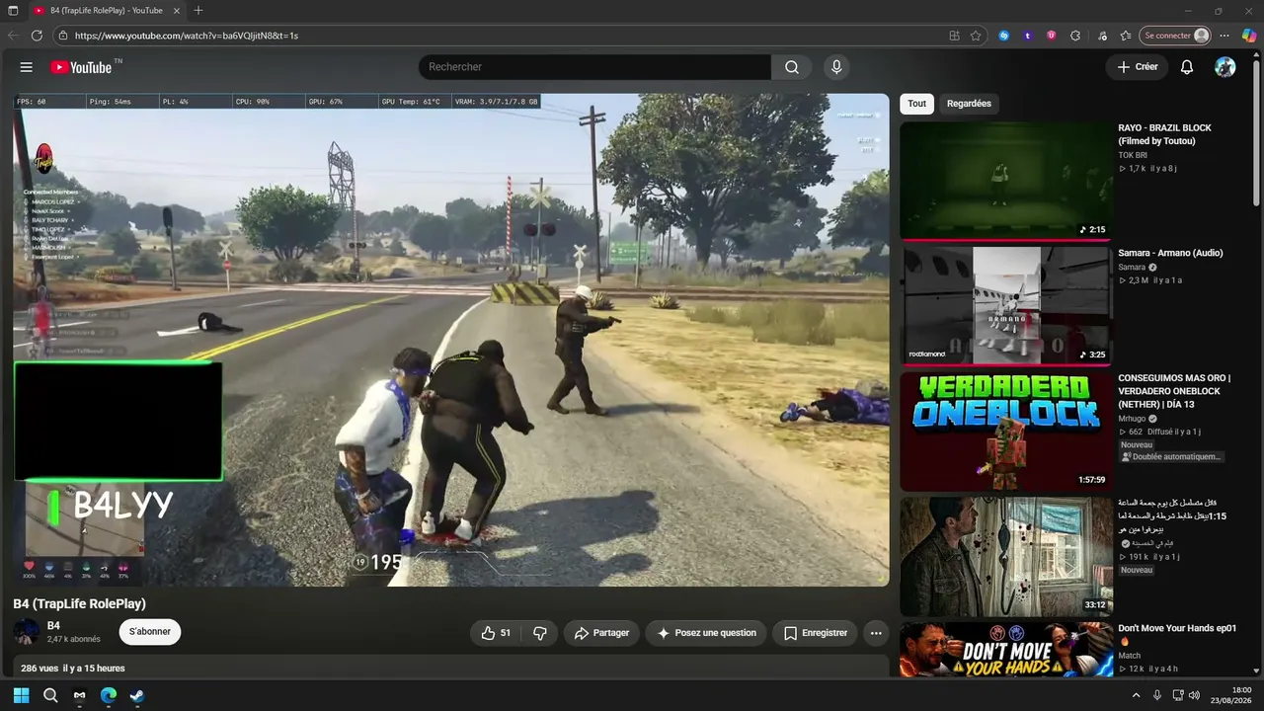Image resolution: width=1264 pixels, height=711 pixels.
Task: Click the '2,47 k abonnés' subscriber count
Action: [x=74, y=640]
